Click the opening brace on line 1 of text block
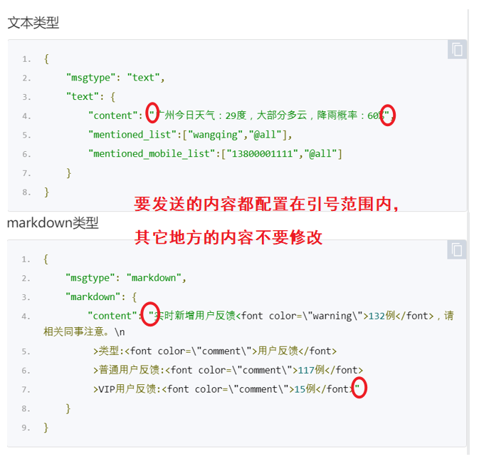Screen dimensions: 479x464 [46, 58]
